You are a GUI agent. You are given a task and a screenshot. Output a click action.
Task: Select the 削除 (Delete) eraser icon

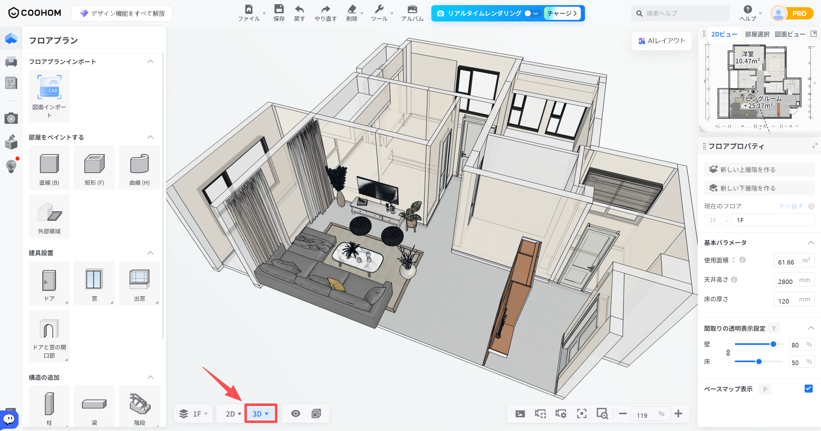pyautogui.click(x=352, y=9)
